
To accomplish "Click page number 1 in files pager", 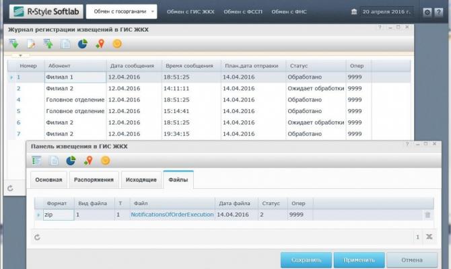I will point(417,237).
